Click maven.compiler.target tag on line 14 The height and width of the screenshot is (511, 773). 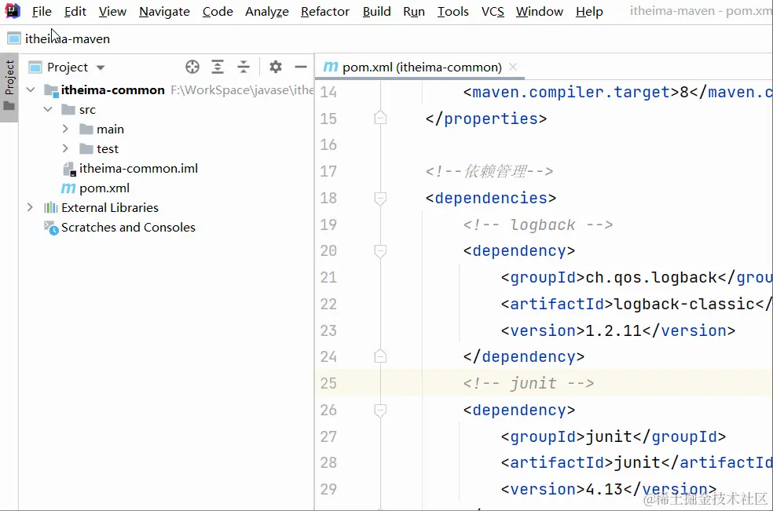tap(571, 92)
